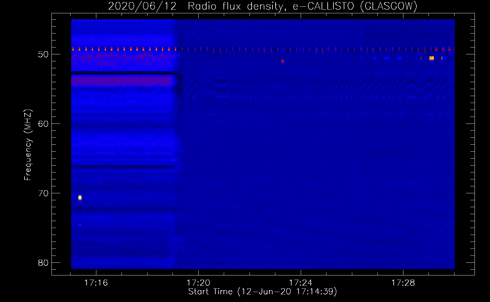Click the 80 MHz frequency tick label

43,263
